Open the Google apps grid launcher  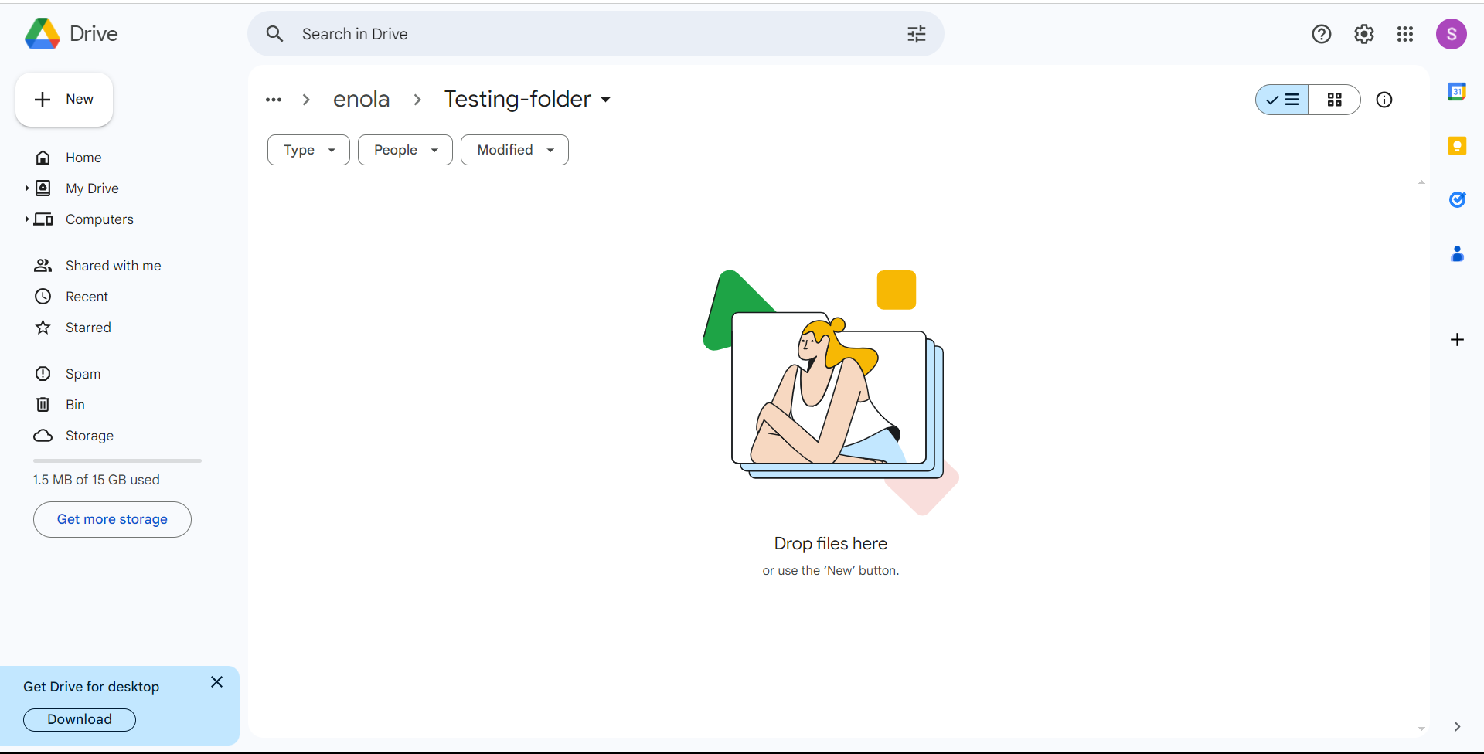point(1405,34)
